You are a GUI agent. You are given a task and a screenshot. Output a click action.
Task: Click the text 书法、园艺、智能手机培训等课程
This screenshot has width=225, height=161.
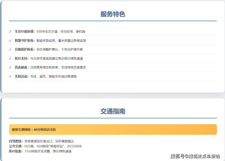pyautogui.click(x=53, y=76)
